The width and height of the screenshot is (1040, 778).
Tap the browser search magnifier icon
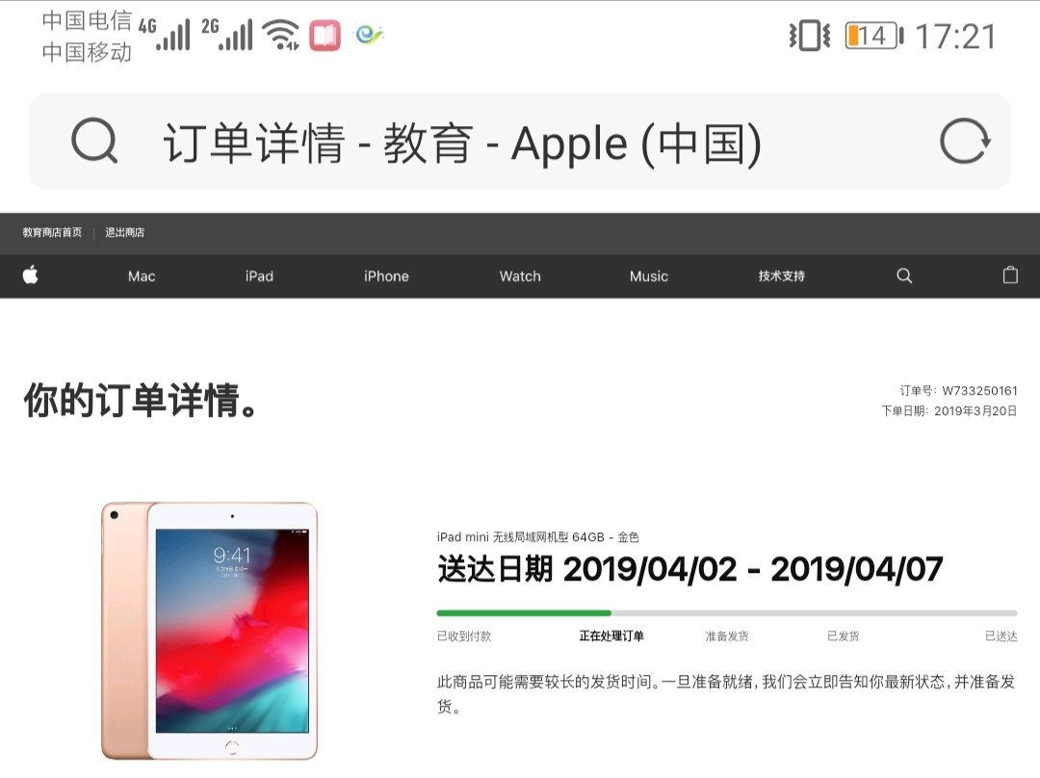click(x=94, y=141)
